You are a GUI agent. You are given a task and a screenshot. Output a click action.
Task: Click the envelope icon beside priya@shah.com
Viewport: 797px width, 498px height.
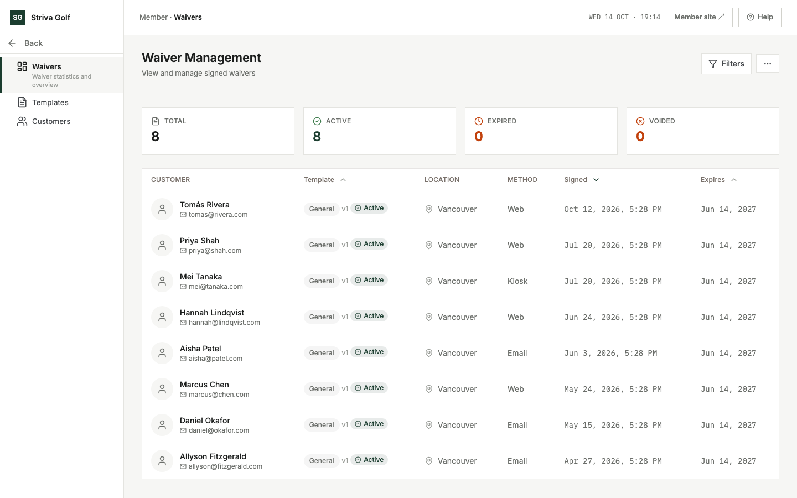coord(183,251)
